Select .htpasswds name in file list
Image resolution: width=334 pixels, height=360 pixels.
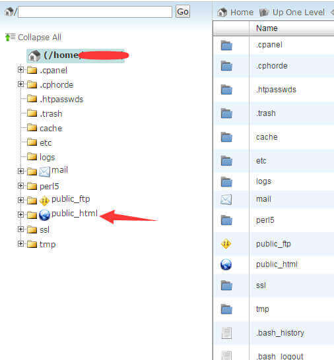[276, 89]
